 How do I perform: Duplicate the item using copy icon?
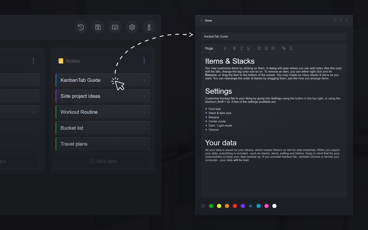coord(335,20)
